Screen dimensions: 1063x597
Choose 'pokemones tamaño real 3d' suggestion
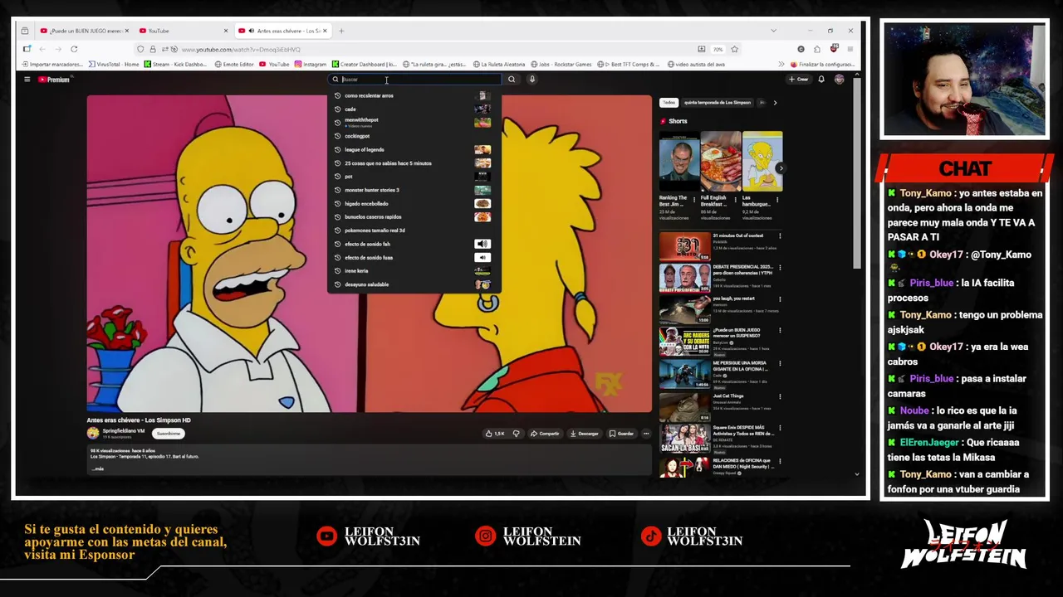coord(414,231)
